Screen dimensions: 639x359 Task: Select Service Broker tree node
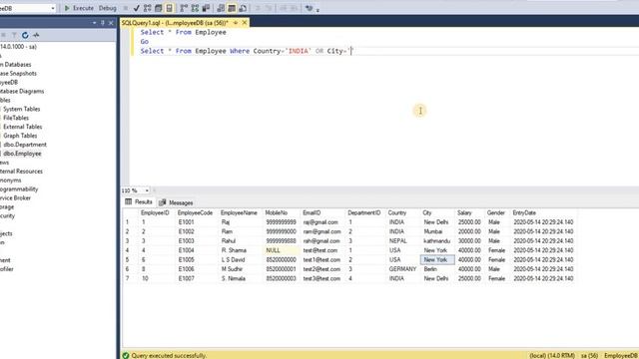(16, 197)
